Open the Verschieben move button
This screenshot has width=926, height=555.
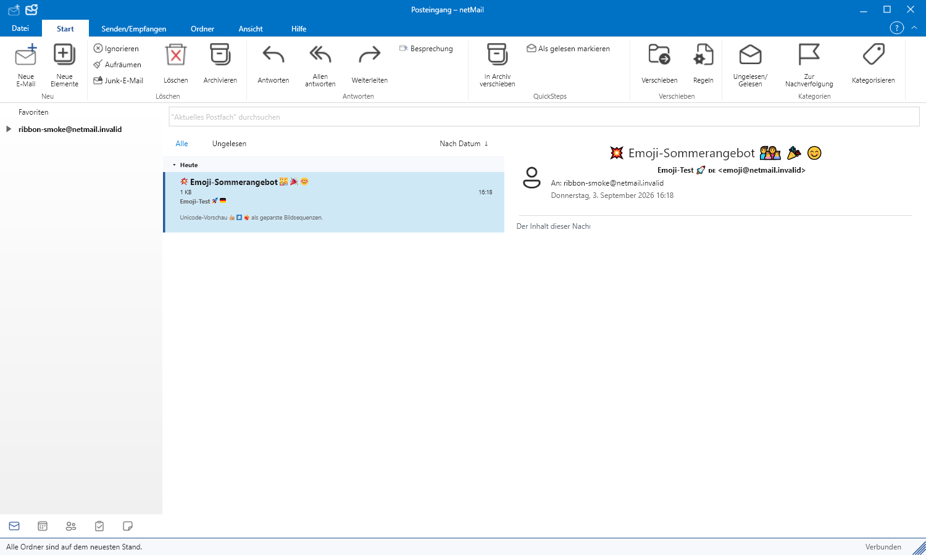pyautogui.click(x=659, y=64)
